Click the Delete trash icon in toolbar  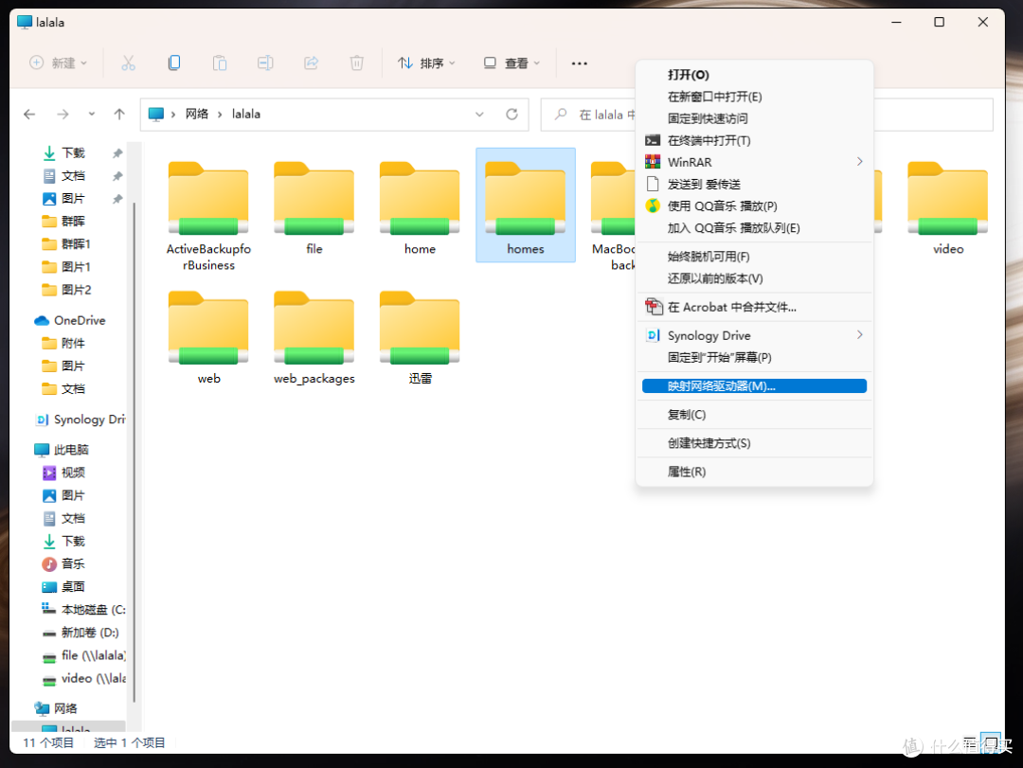tap(357, 63)
